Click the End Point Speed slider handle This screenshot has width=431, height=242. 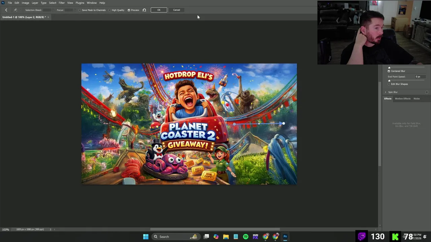[389, 81]
